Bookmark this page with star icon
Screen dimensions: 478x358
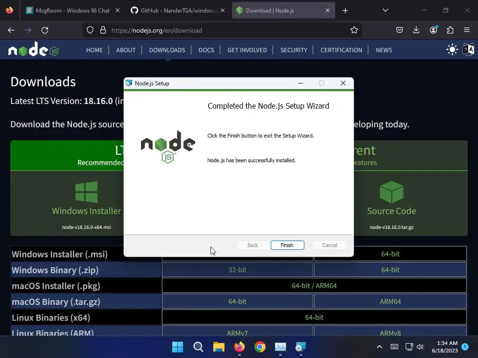coord(354,30)
